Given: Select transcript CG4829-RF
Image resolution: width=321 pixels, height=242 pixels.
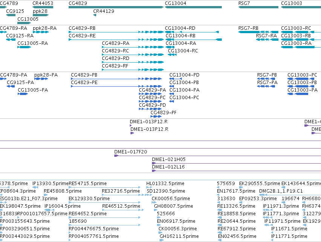Looking at the screenshot, I should pos(133,70).
